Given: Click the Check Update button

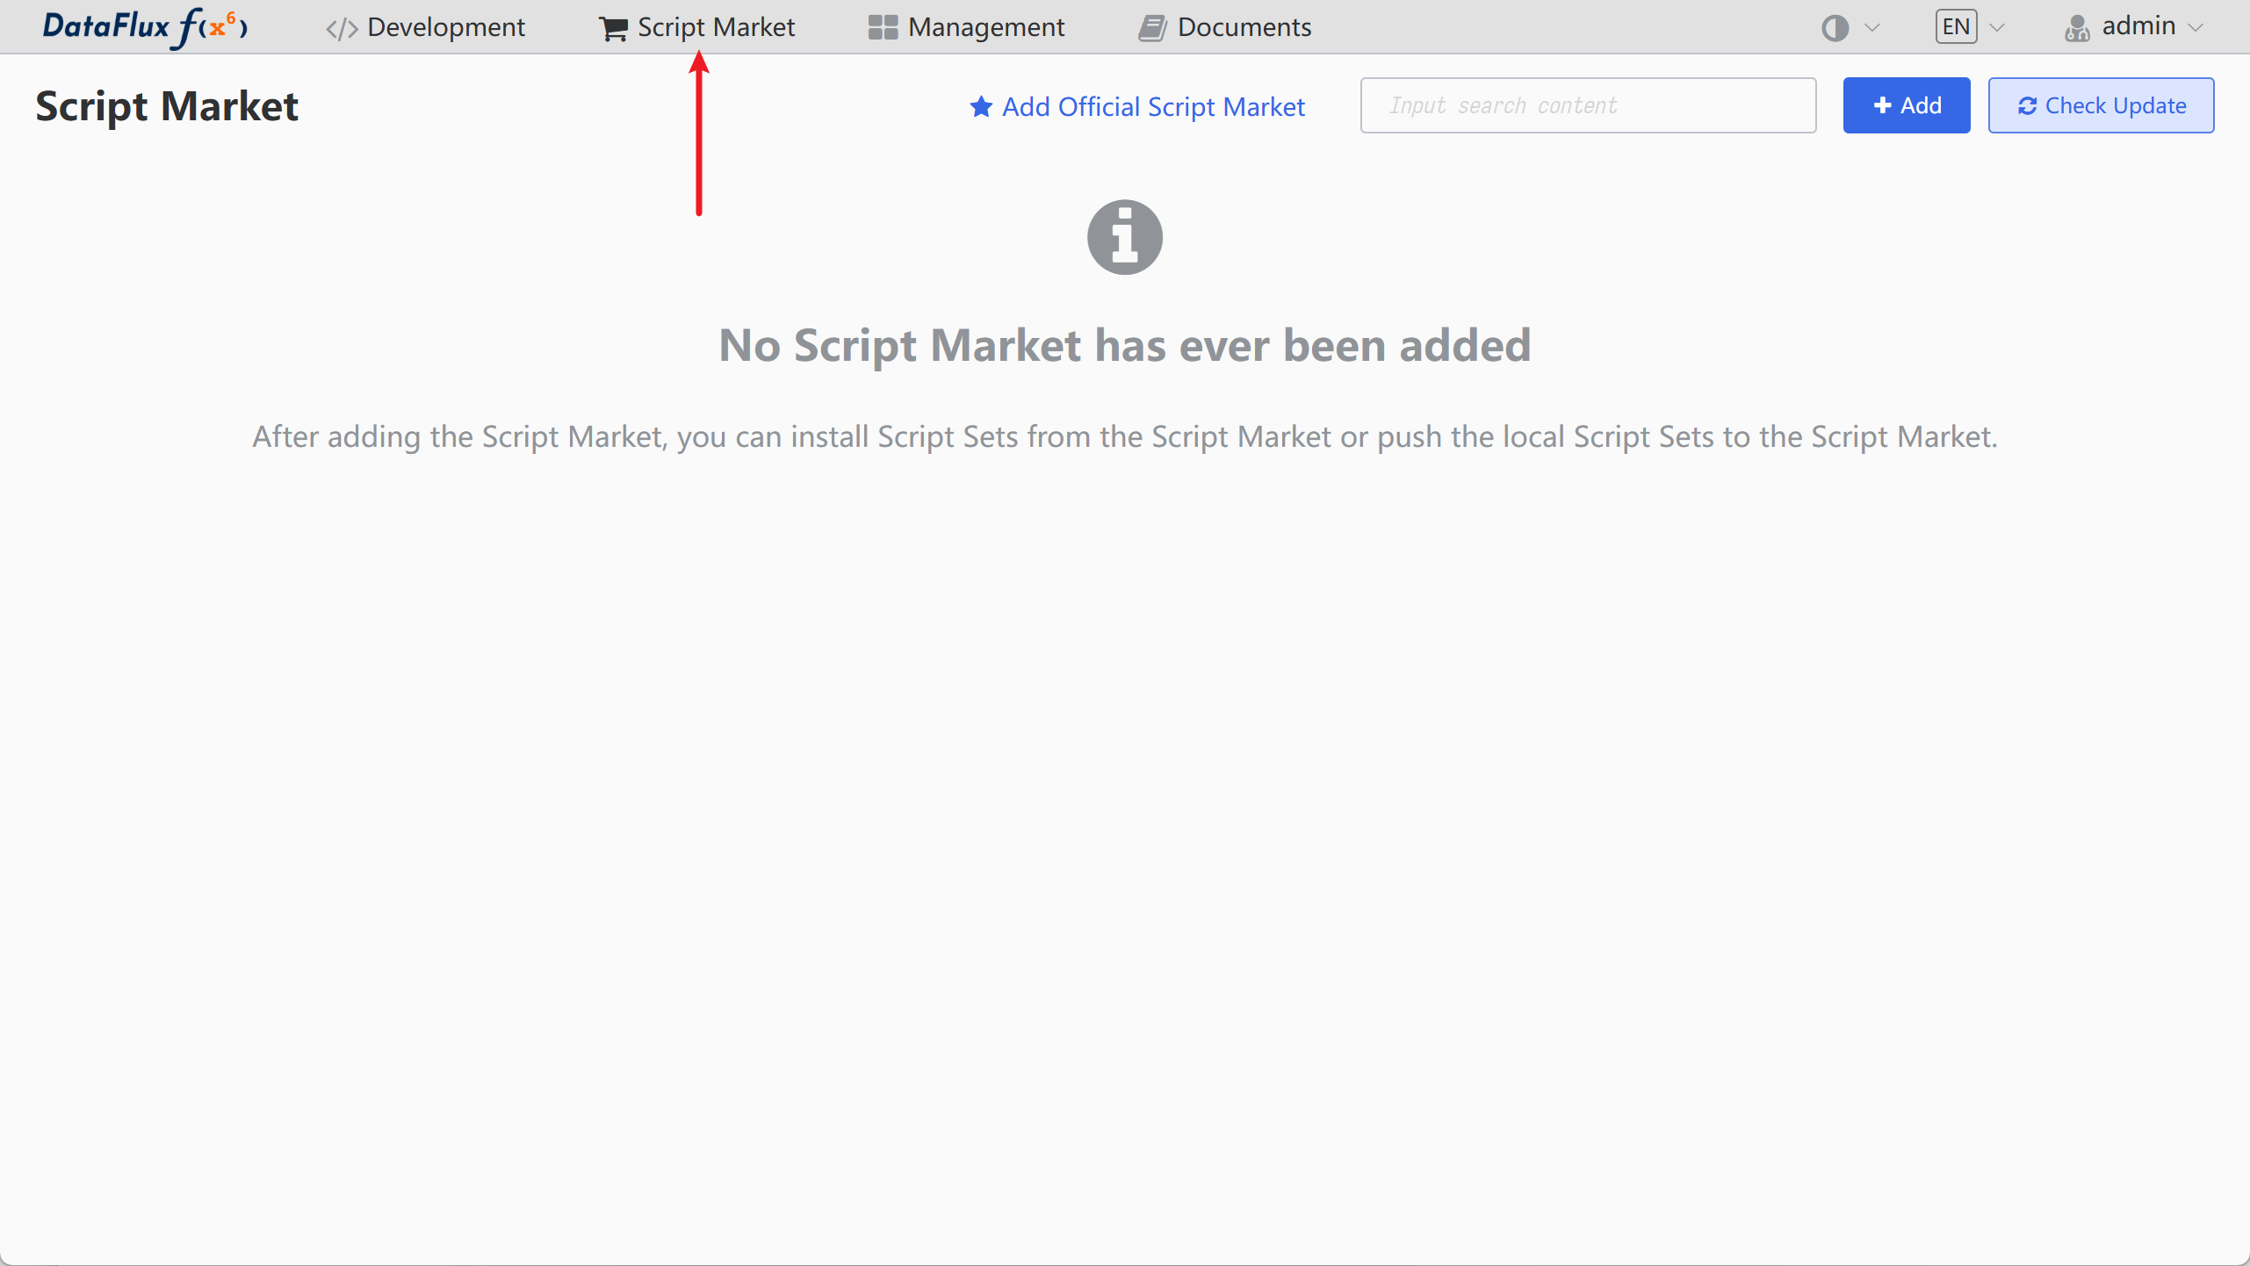Looking at the screenshot, I should 2101,105.
